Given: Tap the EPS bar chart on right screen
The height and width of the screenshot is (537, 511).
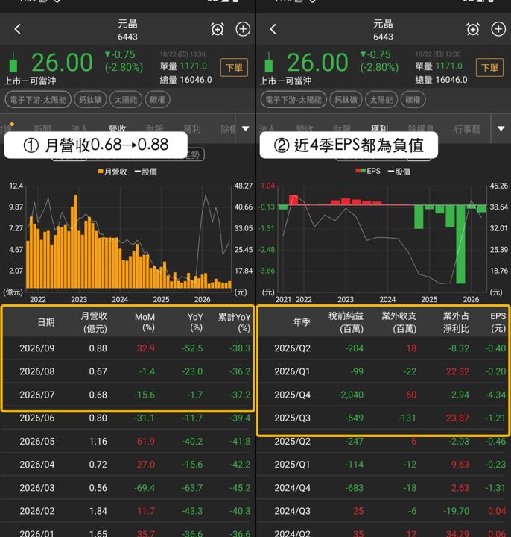Looking at the screenshot, I should pyautogui.click(x=382, y=238).
